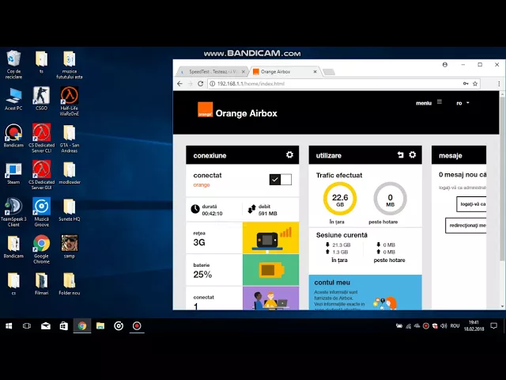Viewport: 506px width, 380px height.
Task: Click the site info icon in address bar
Action: [x=213, y=84]
